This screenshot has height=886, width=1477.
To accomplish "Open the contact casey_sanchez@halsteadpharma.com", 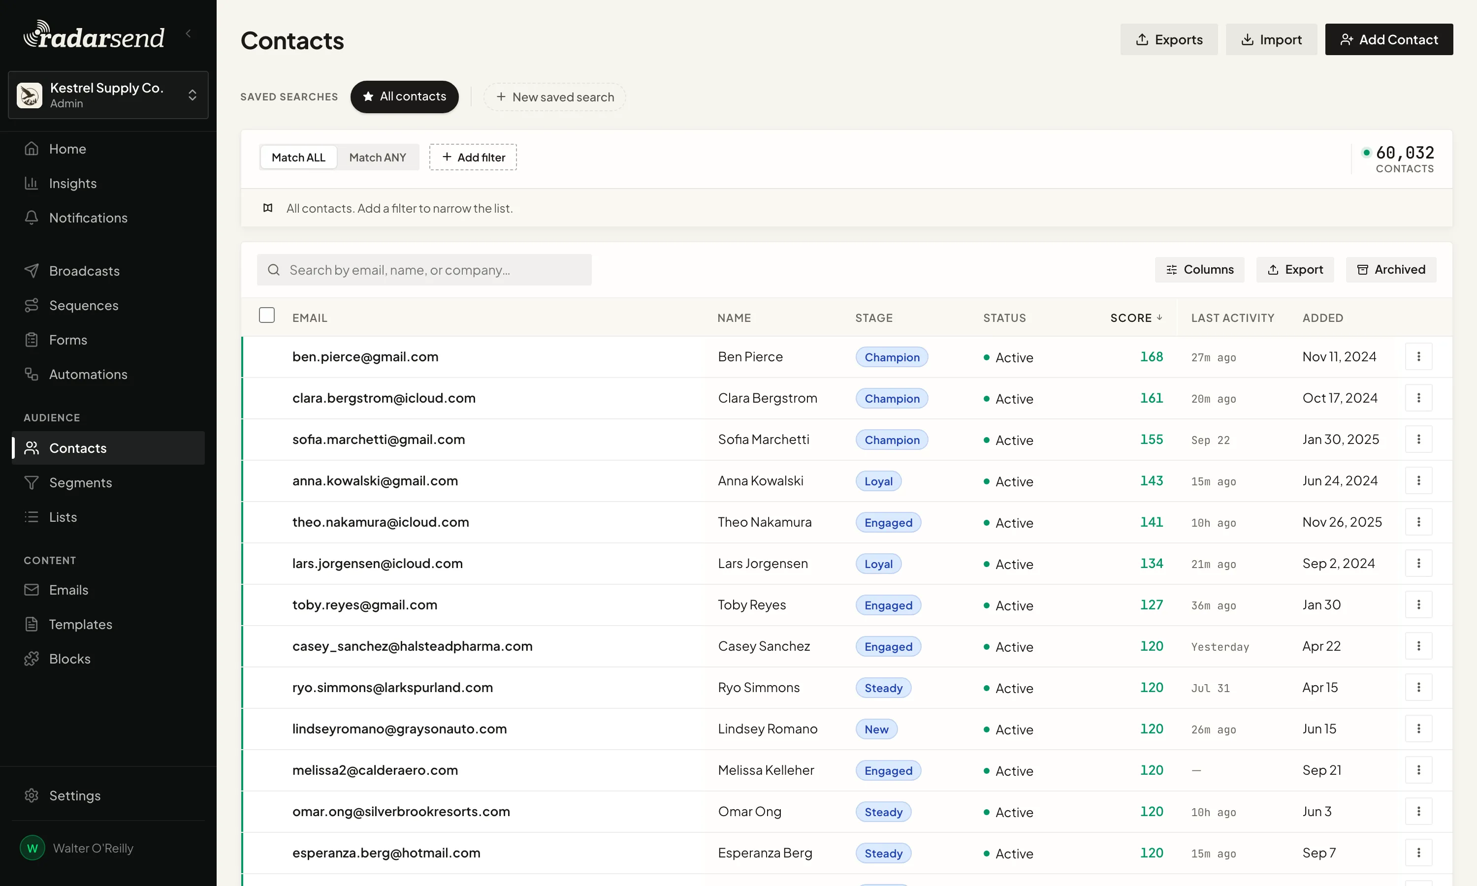I will point(413,647).
